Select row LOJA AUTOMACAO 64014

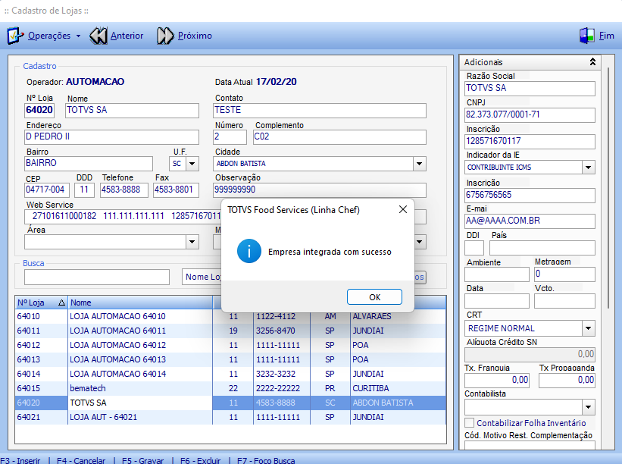click(230, 374)
